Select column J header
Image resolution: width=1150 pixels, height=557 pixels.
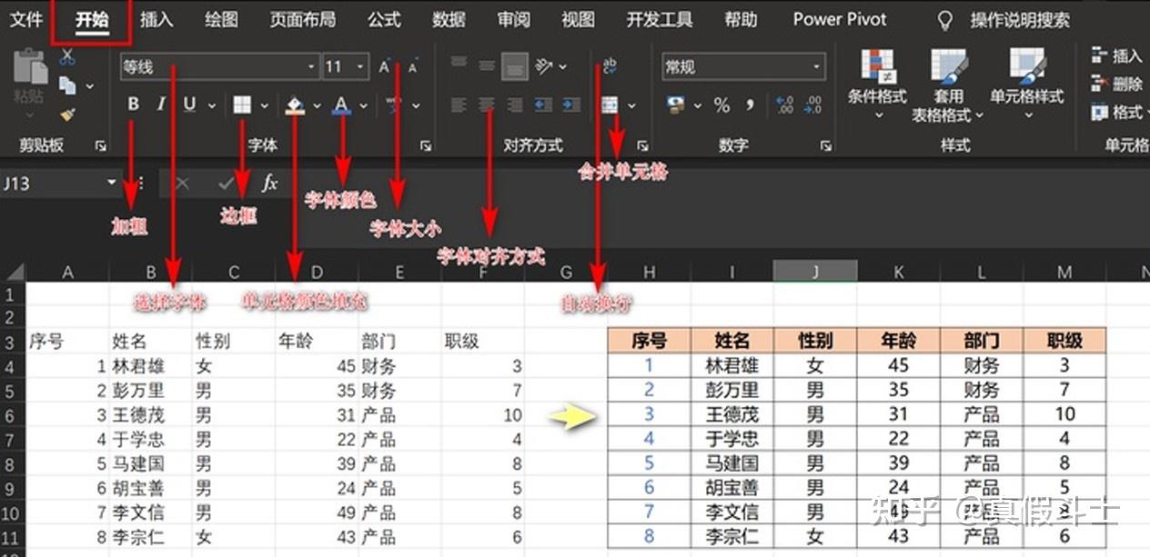815,271
